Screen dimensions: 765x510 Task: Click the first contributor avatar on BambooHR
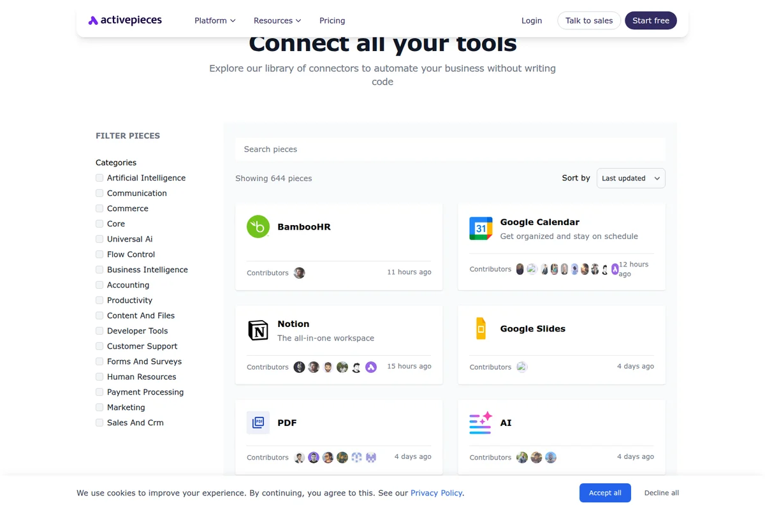pyautogui.click(x=299, y=272)
